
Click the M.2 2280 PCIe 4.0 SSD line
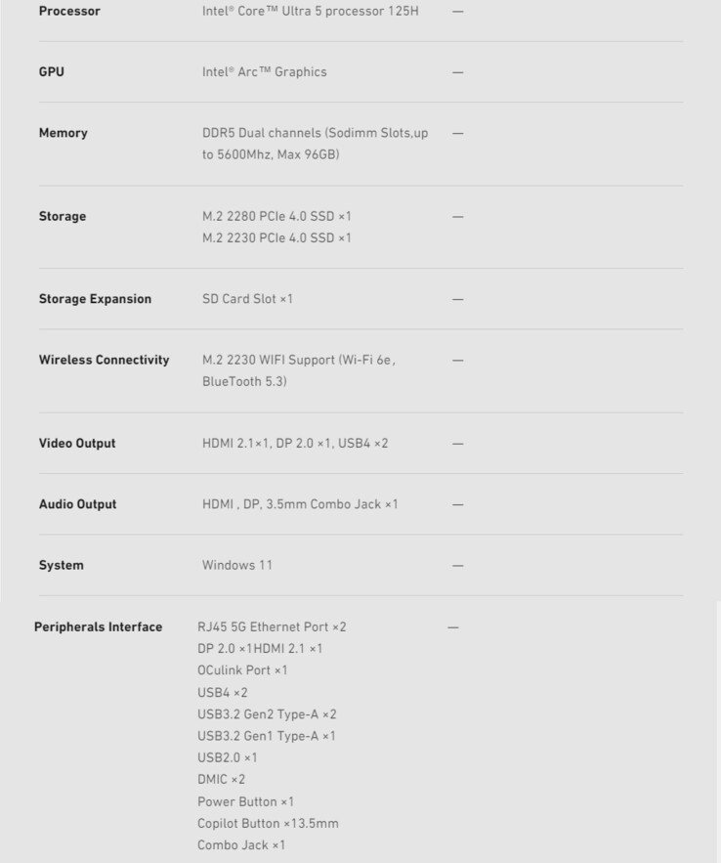(x=276, y=216)
